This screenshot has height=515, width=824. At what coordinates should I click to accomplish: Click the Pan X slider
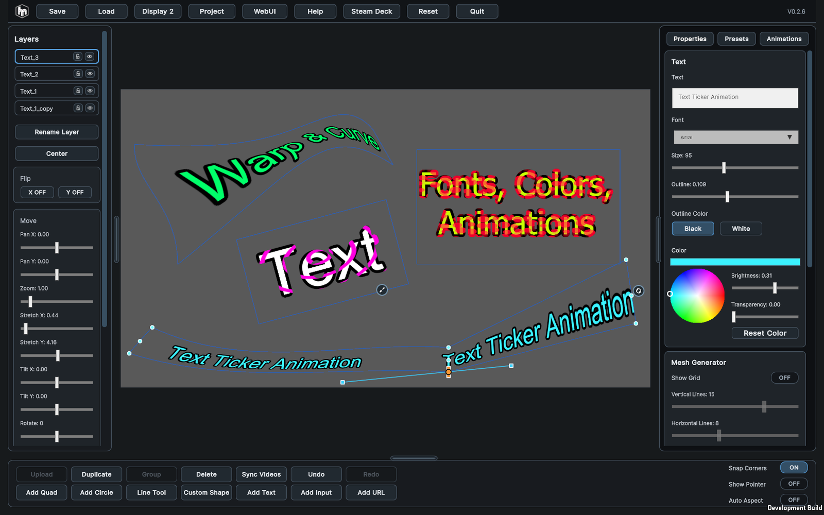tap(57, 248)
